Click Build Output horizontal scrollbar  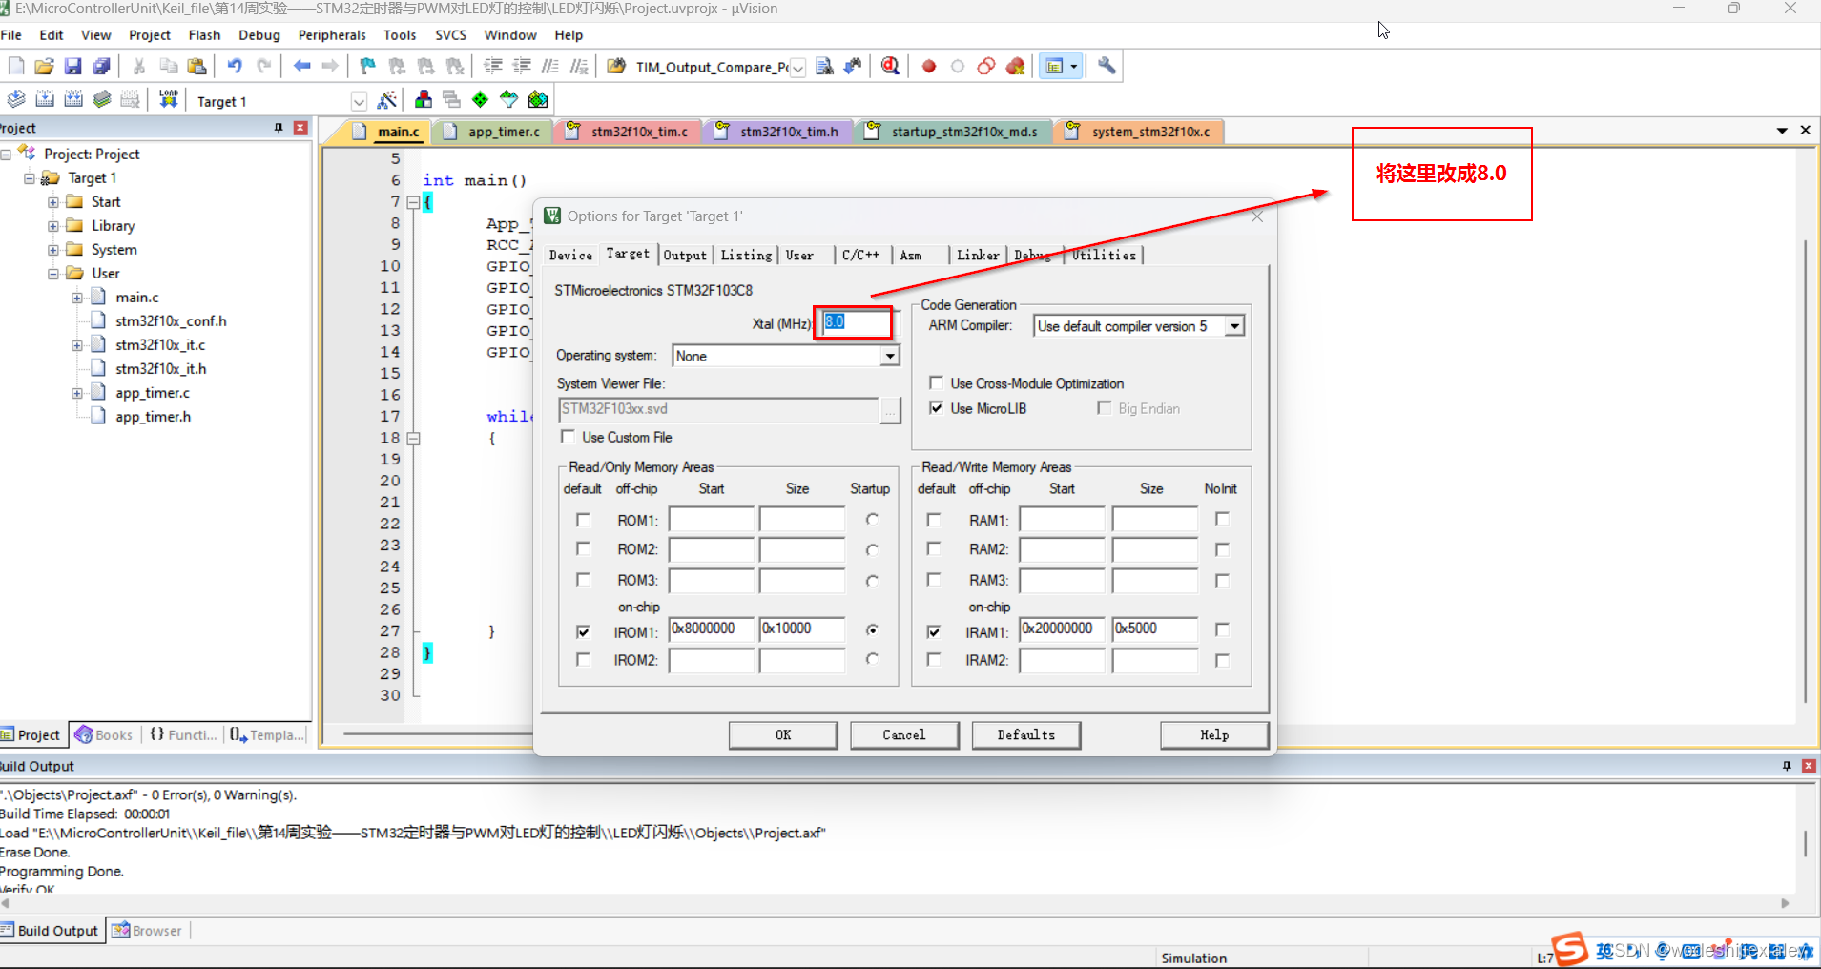pyautogui.click(x=895, y=902)
